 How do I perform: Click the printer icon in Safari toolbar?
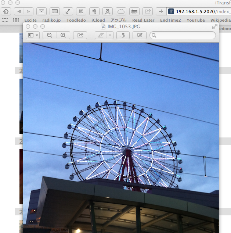[134, 11]
